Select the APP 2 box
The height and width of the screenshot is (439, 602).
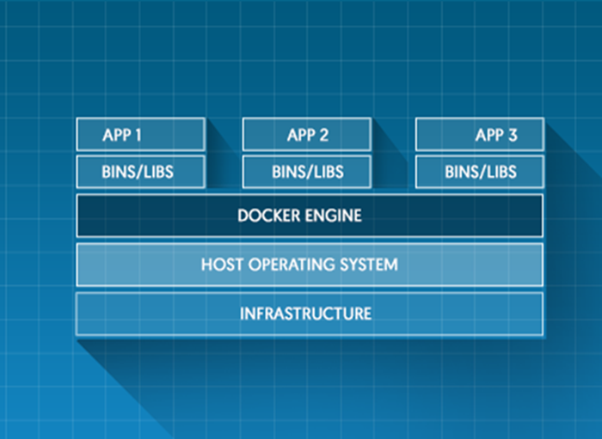coord(306,135)
